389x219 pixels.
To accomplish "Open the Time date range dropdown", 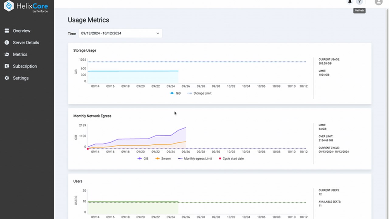I will pyautogui.click(x=120, y=33).
